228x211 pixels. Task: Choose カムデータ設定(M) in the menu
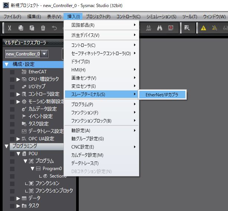[x=101, y=155]
